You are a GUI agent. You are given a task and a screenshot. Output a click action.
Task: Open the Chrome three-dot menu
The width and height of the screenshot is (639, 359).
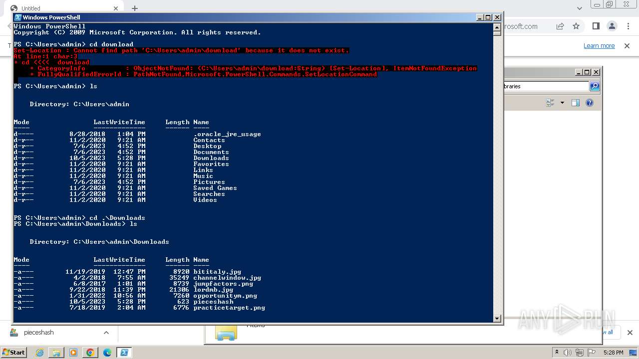pyautogui.click(x=628, y=26)
